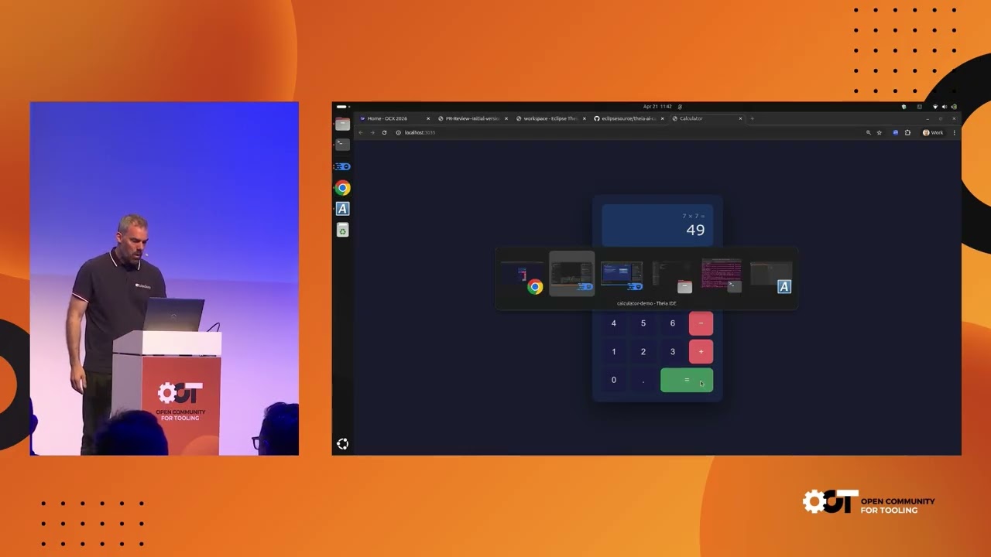Go back with the browser back arrow
This screenshot has width=991, height=557.
click(360, 132)
